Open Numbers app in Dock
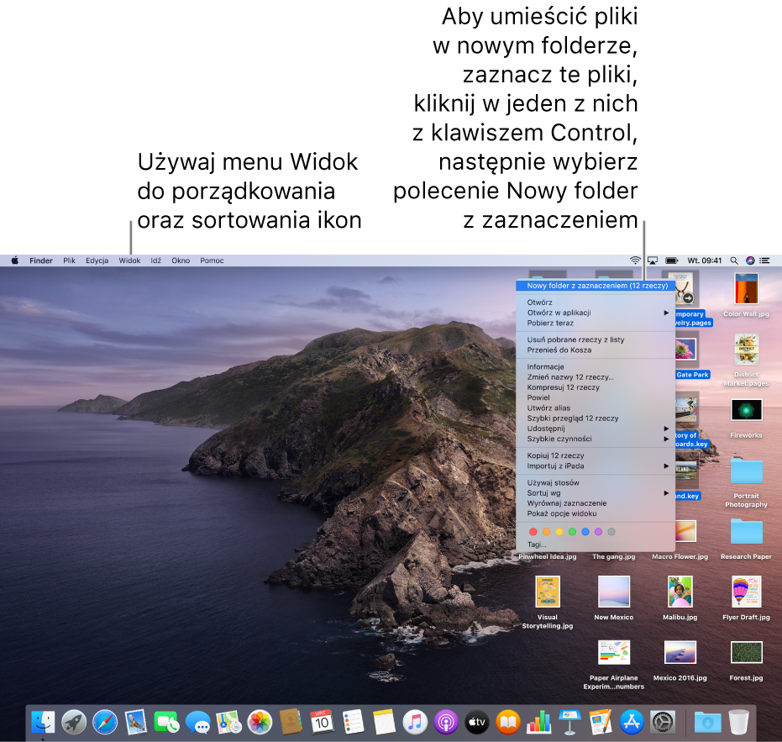 [x=539, y=722]
